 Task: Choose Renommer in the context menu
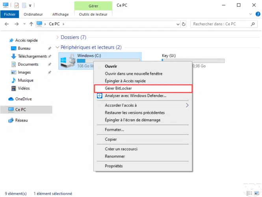coord(115,156)
